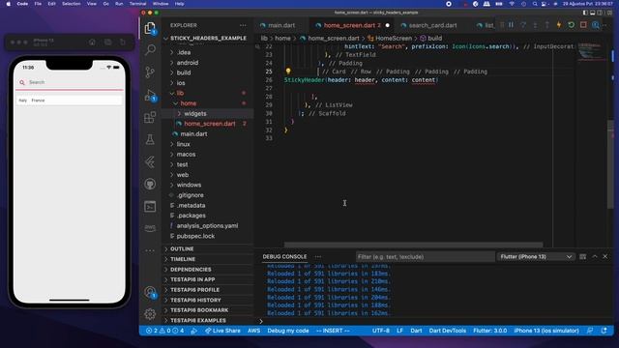Click the editor horizontal scrollbar
619x348 pixels.
pos(414,245)
